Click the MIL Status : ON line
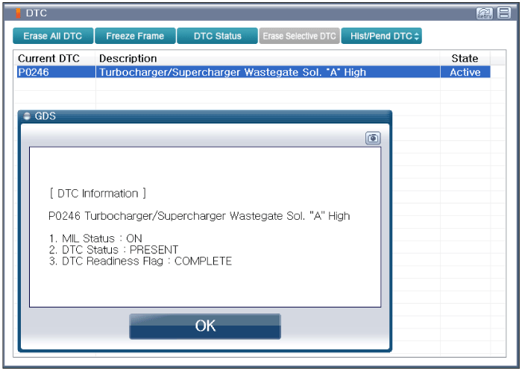This screenshot has width=522, height=371. click(x=95, y=238)
